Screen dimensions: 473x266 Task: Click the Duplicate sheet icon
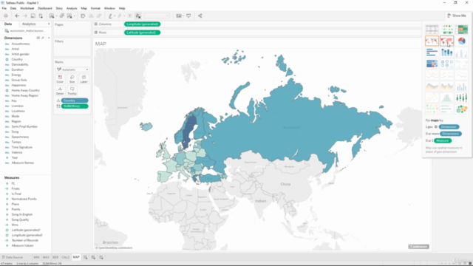click(62, 16)
